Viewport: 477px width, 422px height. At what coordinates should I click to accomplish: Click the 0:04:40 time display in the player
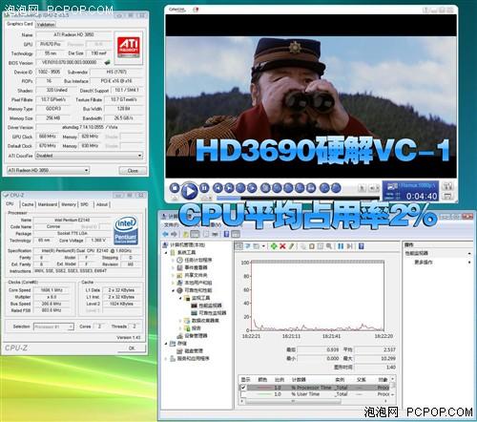coord(422,196)
